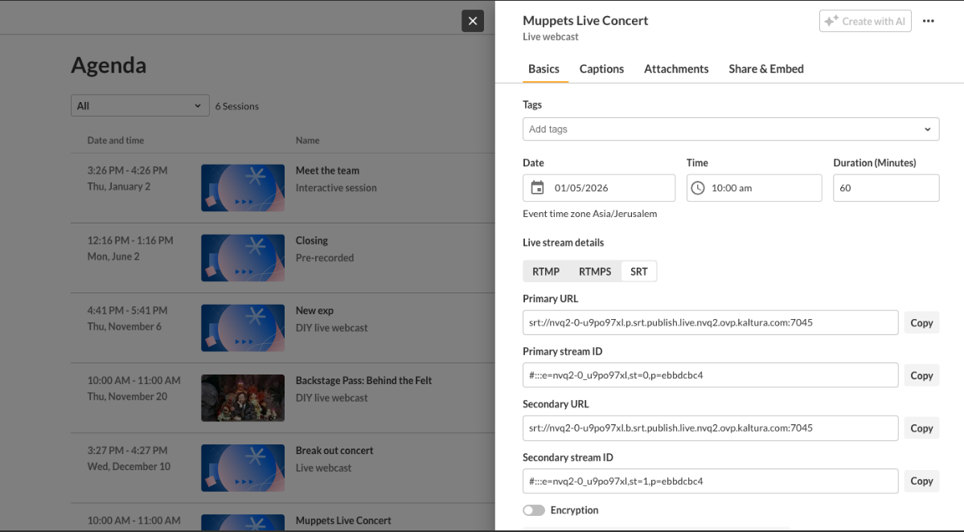Open the calendar date picker icon

click(538, 188)
